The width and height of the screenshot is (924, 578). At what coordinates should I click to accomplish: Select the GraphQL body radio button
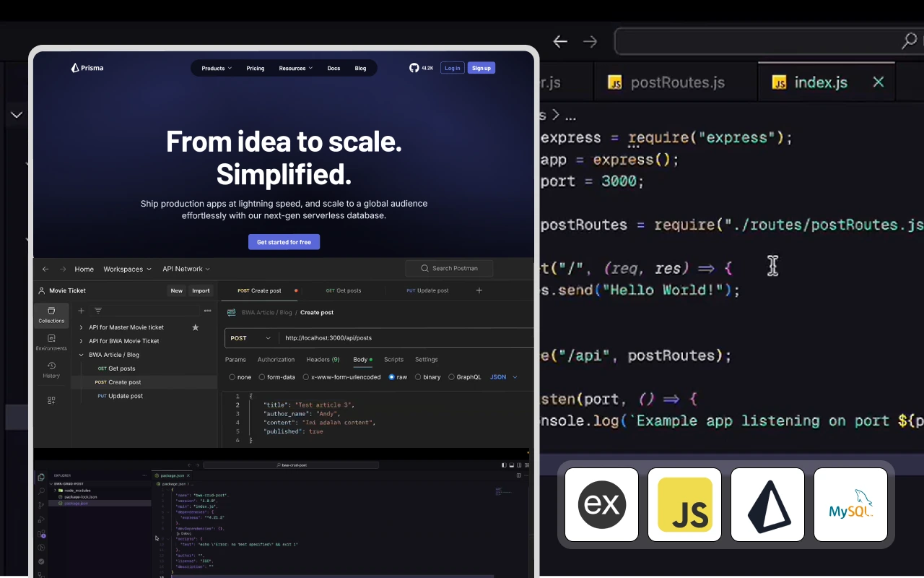(x=451, y=377)
